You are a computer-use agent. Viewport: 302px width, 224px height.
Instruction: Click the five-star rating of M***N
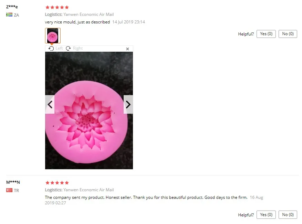(x=57, y=183)
